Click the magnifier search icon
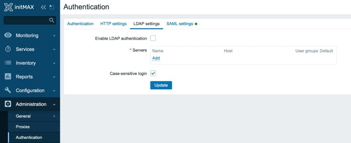 52,20
